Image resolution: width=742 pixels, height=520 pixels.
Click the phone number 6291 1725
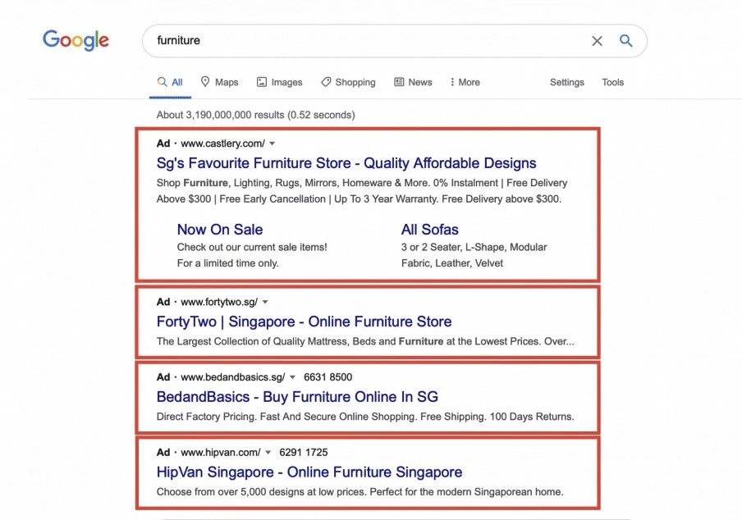click(304, 452)
